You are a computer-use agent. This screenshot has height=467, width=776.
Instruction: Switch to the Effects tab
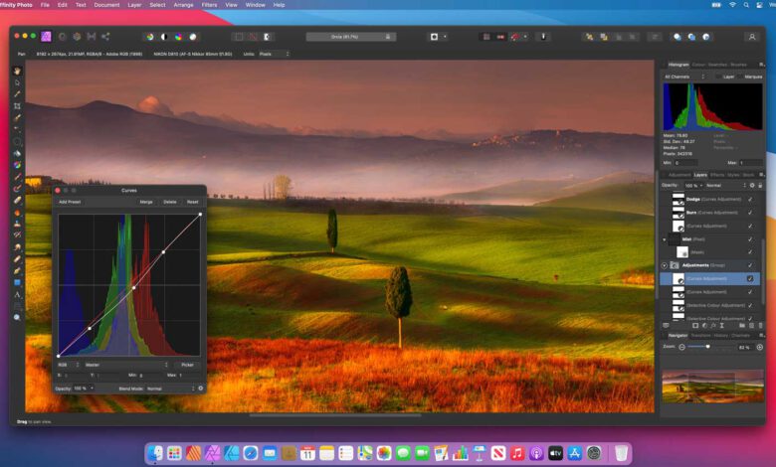[717, 175]
